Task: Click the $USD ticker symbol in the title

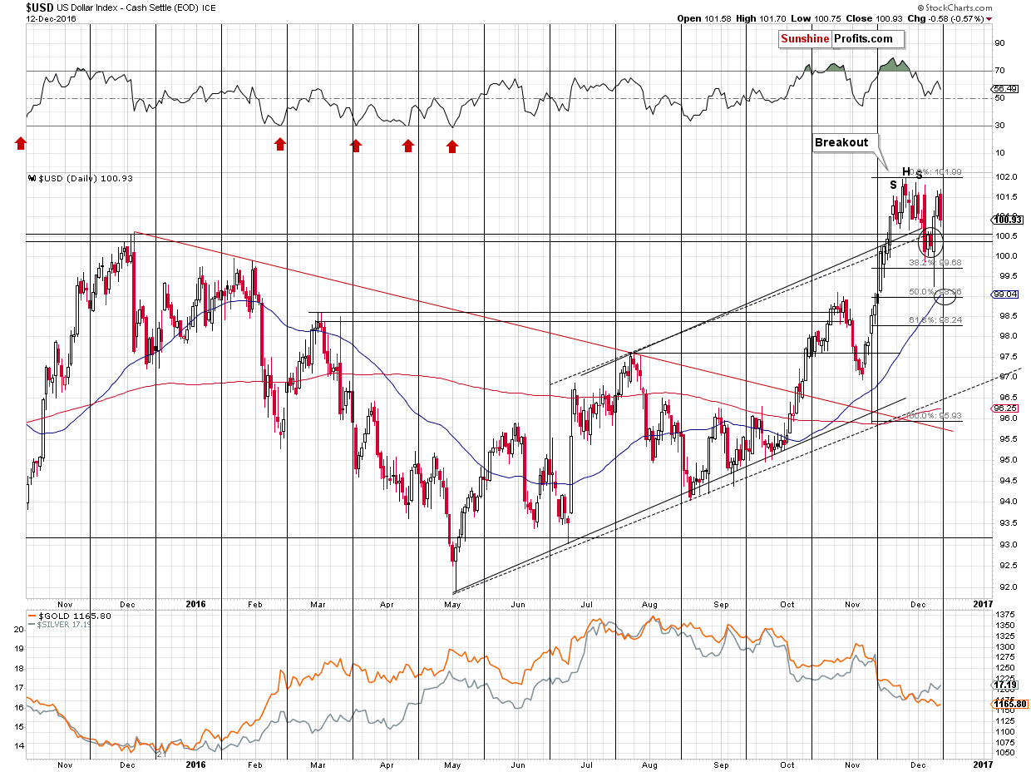Action: click(x=38, y=7)
